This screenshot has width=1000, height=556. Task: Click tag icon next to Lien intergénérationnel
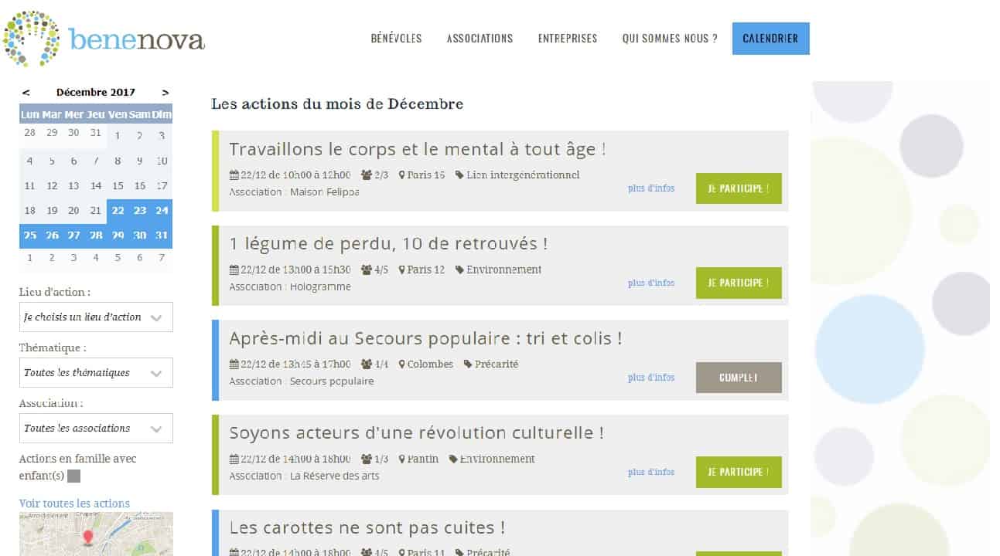click(459, 175)
